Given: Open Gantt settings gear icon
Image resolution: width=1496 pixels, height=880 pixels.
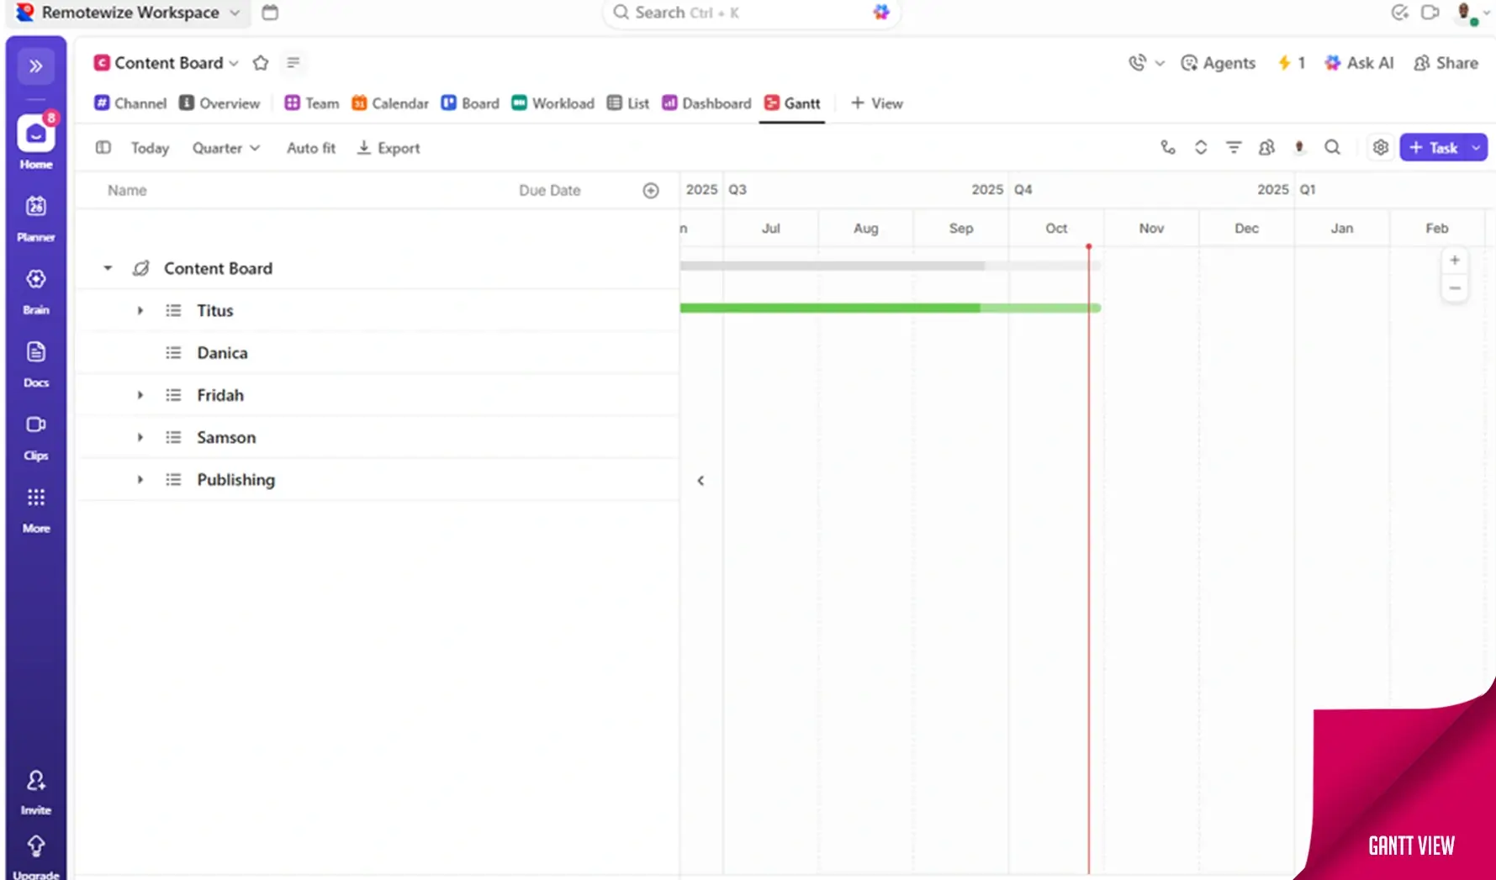Looking at the screenshot, I should click(x=1380, y=148).
